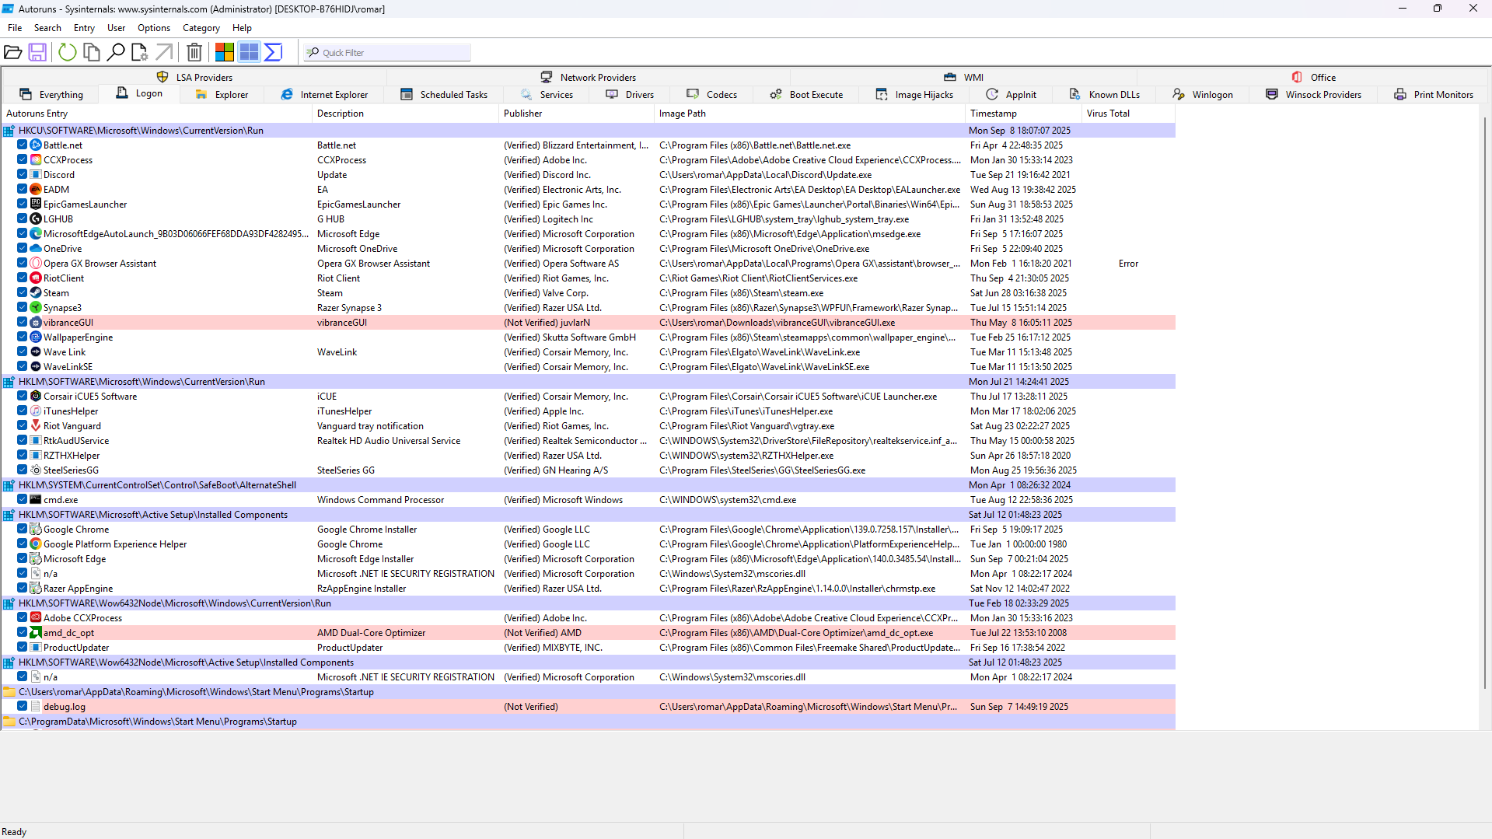Switch to the Scheduled Tasks tab
Image resolution: width=1492 pixels, height=839 pixels.
tap(444, 94)
